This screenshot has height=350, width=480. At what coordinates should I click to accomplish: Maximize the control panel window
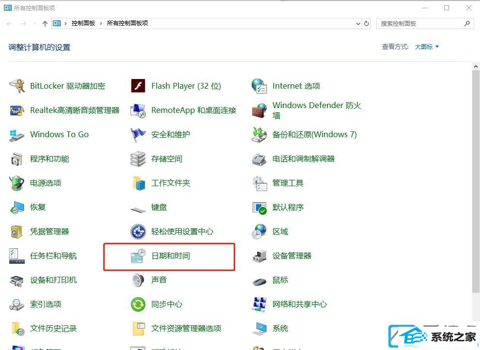[447, 8]
